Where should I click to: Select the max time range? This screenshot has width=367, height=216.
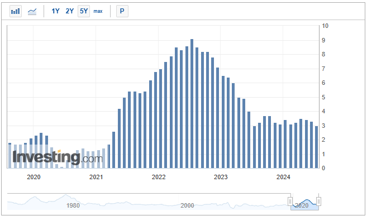[x=98, y=11]
